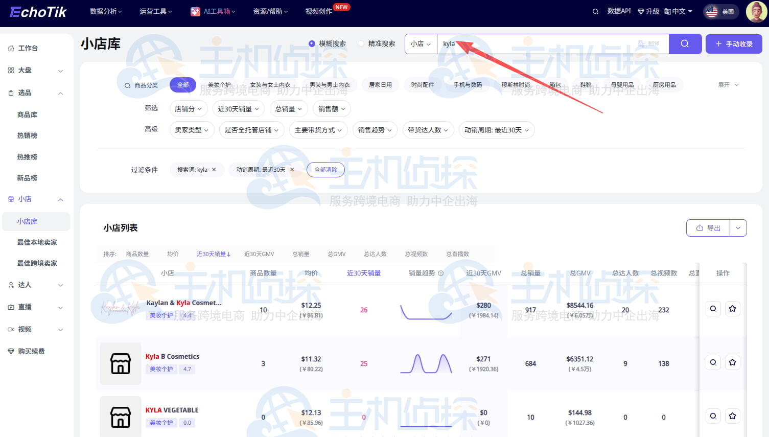Open the search icon in the top navigation bar
Viewport: 769px width, 437px height.
[595, 11]
